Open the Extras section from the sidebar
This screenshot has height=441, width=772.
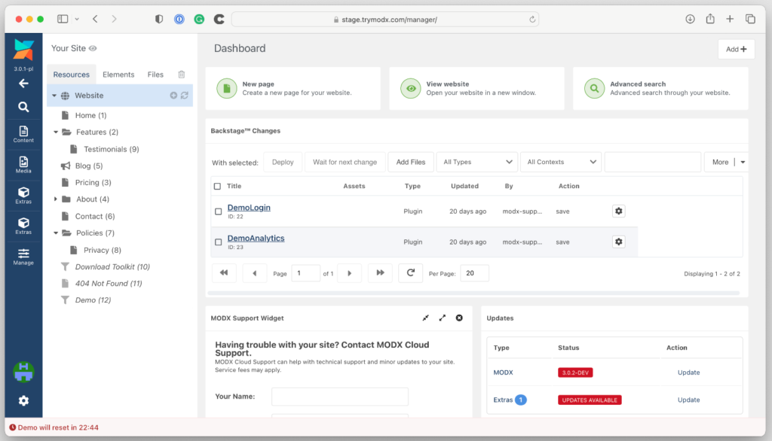[23, 196]
